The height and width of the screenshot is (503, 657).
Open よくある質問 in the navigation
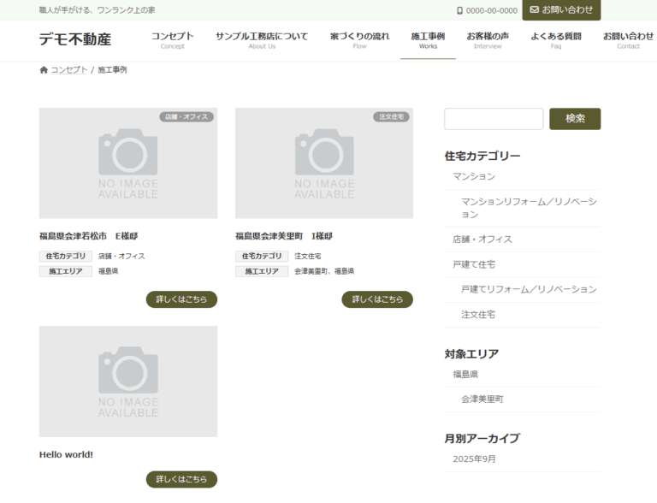(x=555, y=39)
